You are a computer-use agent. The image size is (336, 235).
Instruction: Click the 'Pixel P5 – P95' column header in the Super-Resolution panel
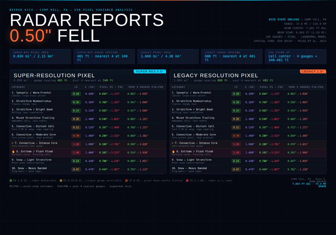(111, 87)
